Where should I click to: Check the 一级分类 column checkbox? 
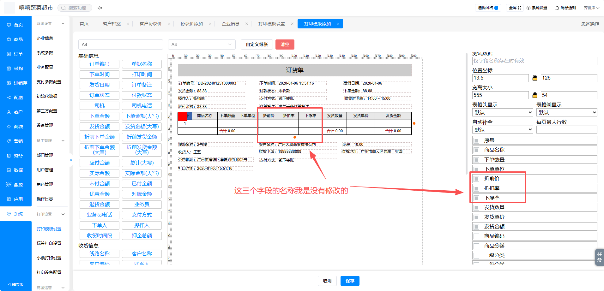tap(476, 255)
